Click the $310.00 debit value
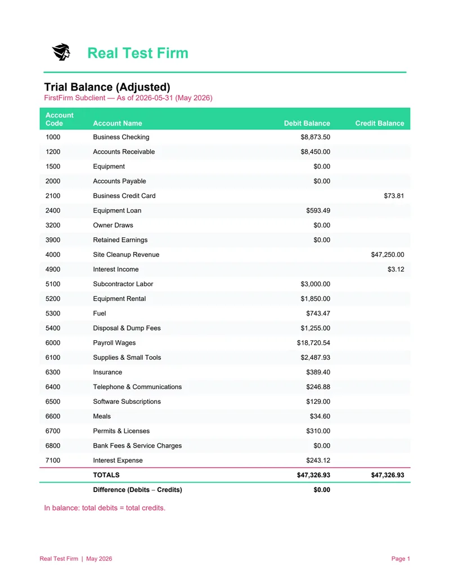Viewport: 450px width, 582px height. [318, 431]
